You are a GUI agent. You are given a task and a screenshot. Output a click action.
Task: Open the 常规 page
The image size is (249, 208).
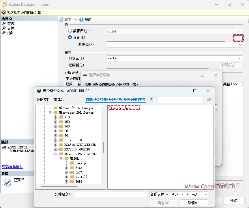point(11,24)
